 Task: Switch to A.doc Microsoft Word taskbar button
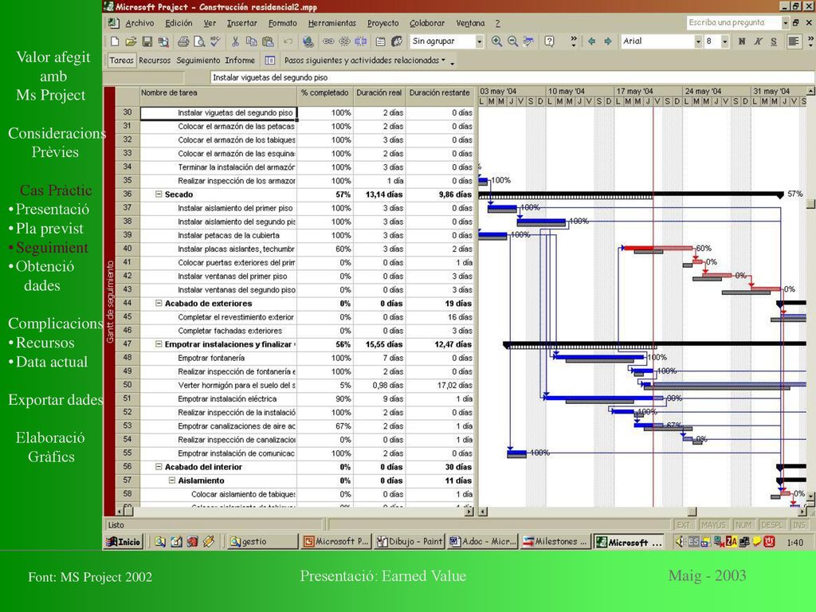click(x=483, y=542)
